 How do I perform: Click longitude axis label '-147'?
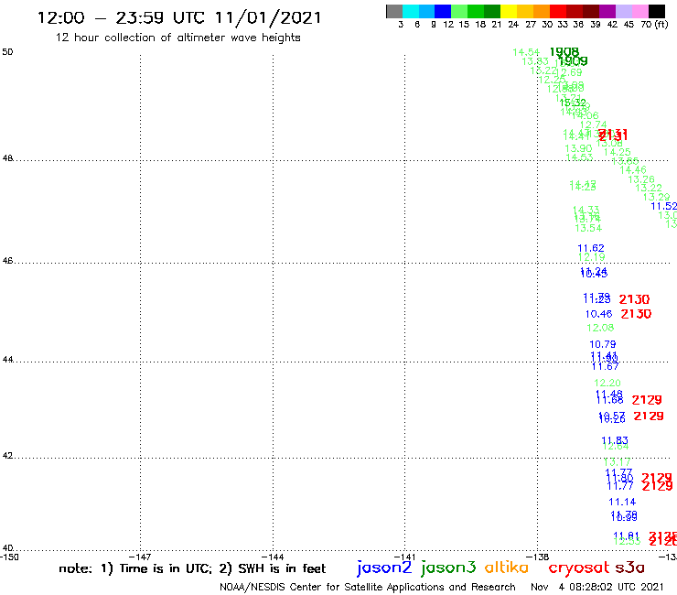click(141, 557)
